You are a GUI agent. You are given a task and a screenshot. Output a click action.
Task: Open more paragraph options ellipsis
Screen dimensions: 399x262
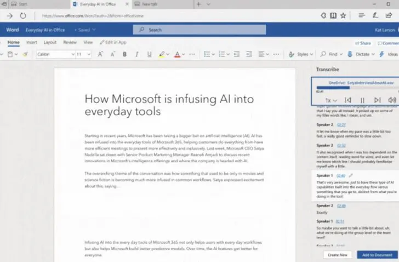276,54
